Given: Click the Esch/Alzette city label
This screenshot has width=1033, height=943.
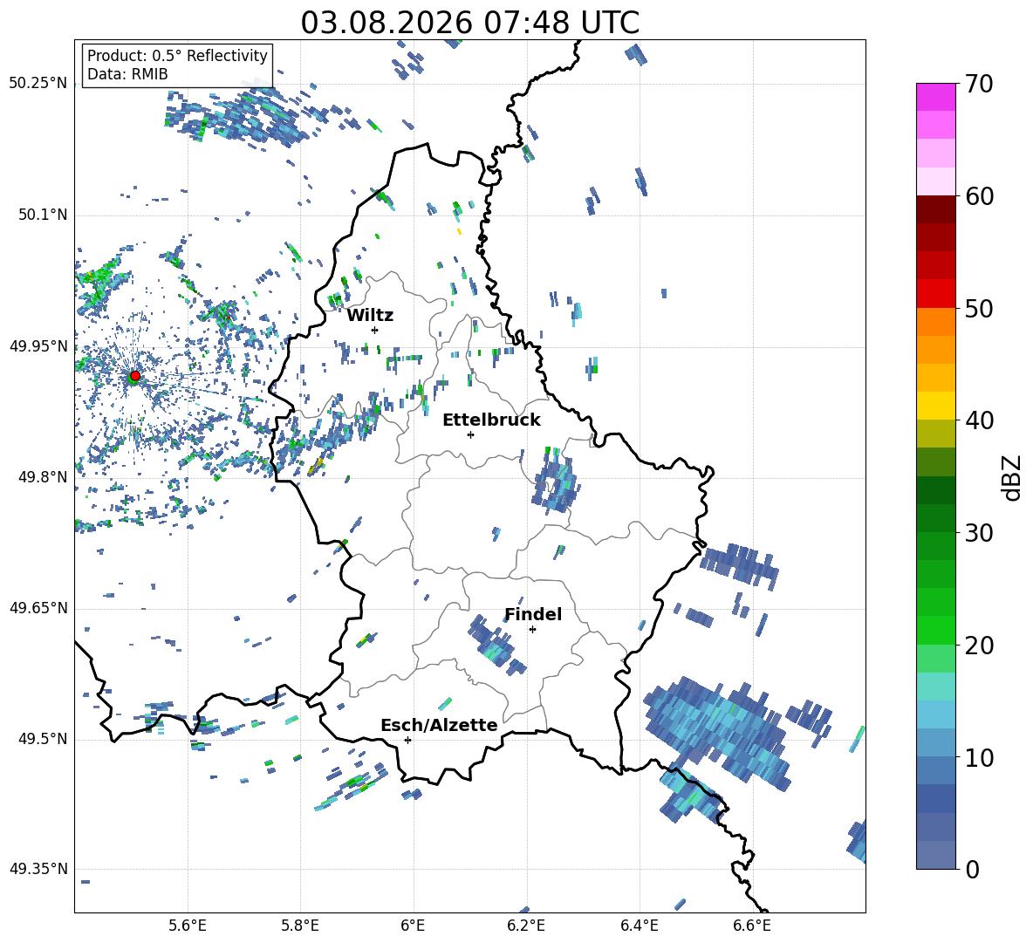Looking at the screenshot, I should pos(439,725).
